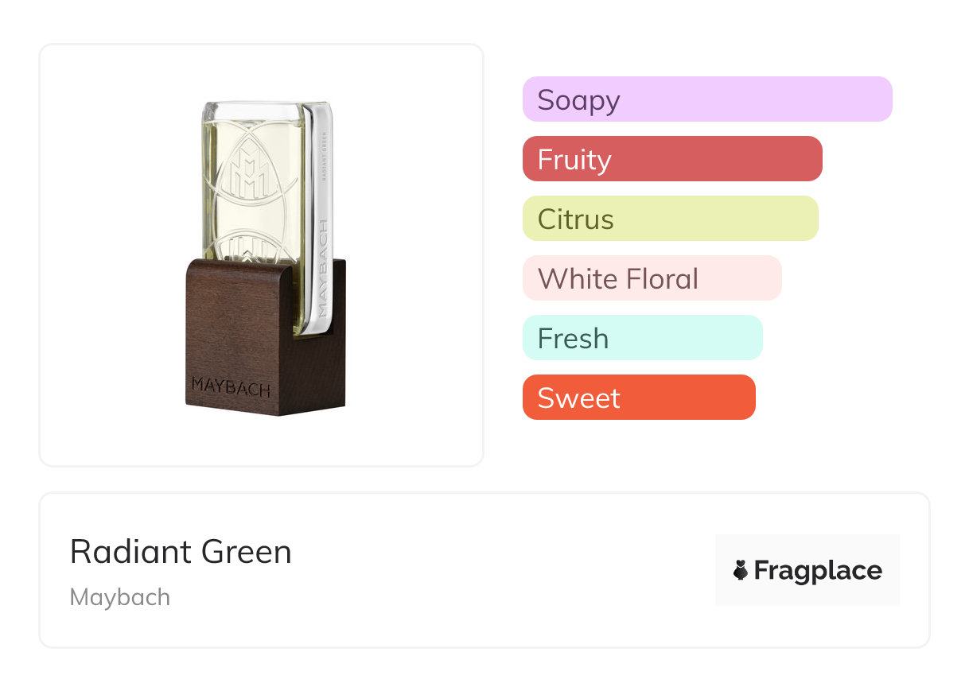Viewport: 969px width, 687px height.
Task: Click the Fragplace wordmark text
Action: pyautogui.click(x=818, y=570)
